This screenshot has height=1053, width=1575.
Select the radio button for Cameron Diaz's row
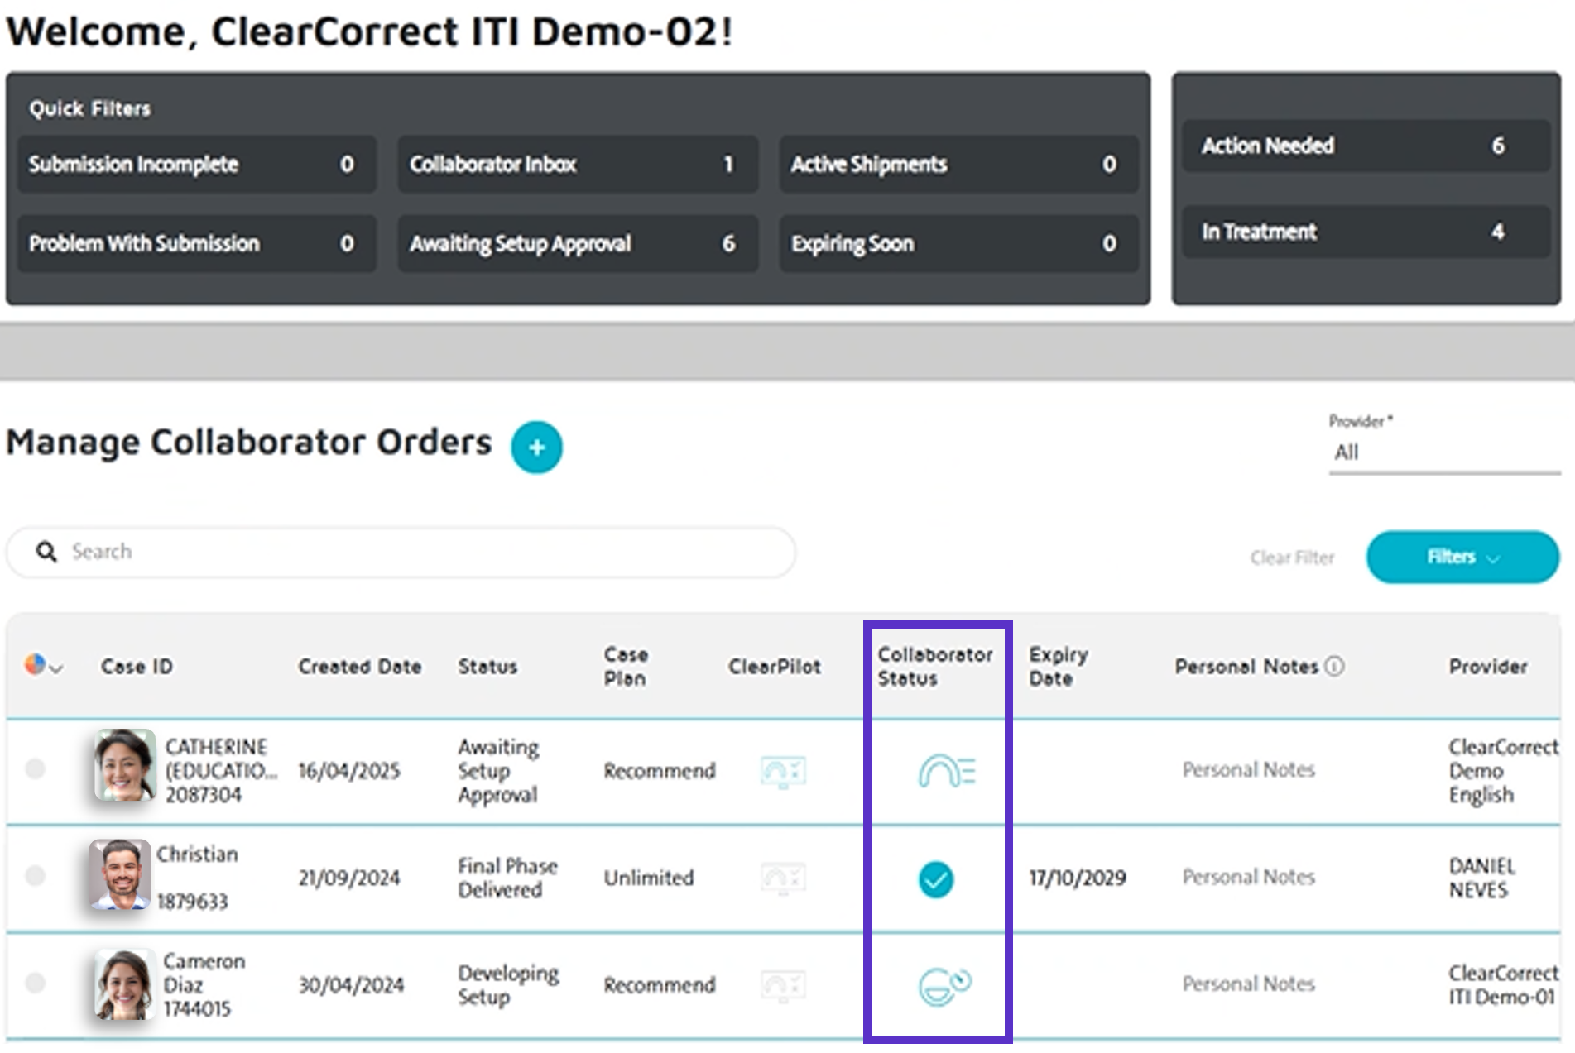click(x=35, y=983)
